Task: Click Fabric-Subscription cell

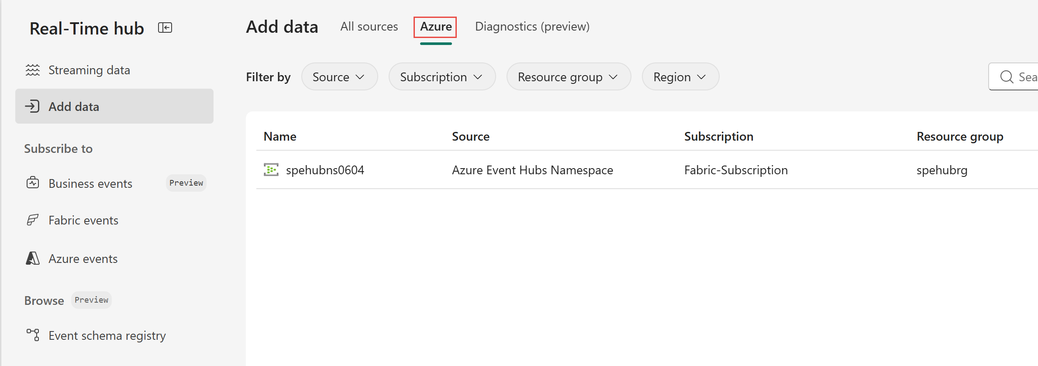Action: tap(736, 170)
